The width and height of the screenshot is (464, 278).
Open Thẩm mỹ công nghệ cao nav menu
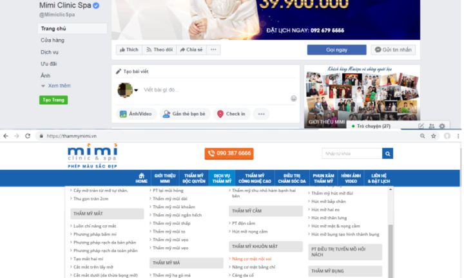coord(255,178)
